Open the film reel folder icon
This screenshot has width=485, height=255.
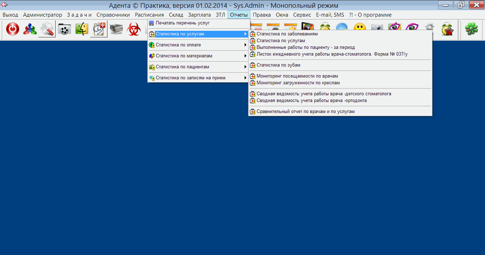click(64, 29)
